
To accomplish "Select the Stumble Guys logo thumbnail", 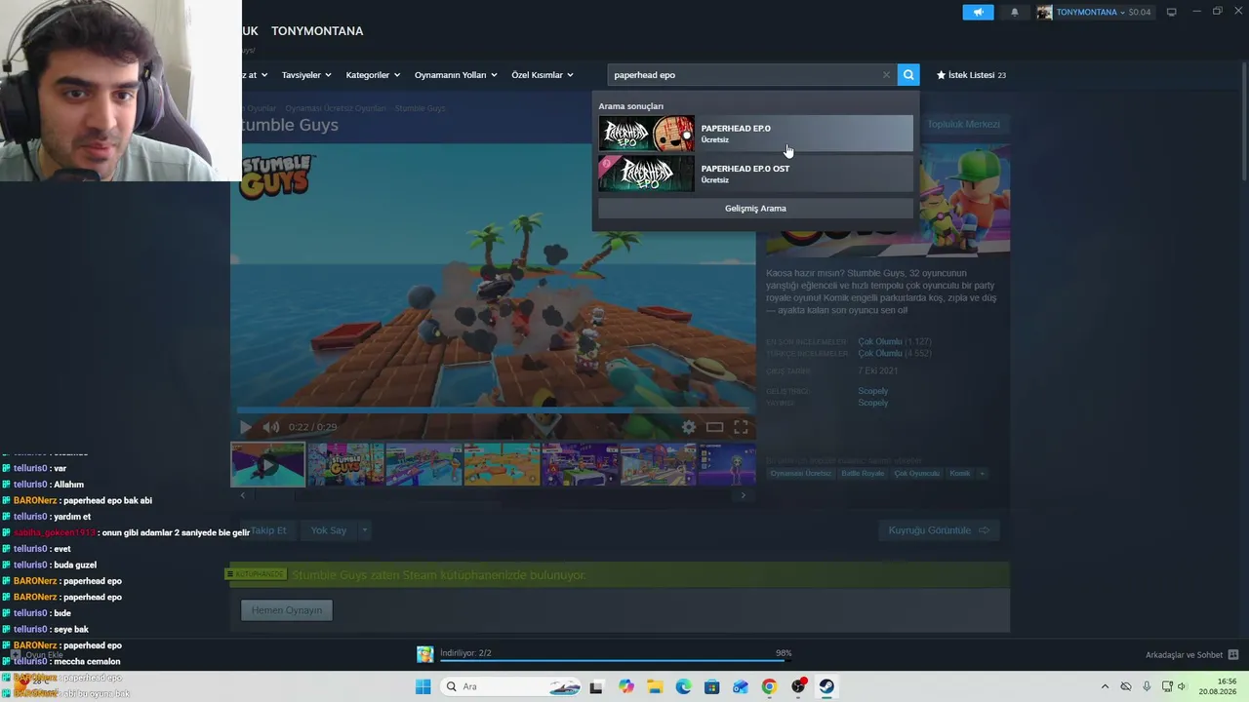I will click(x=345, y=465).
